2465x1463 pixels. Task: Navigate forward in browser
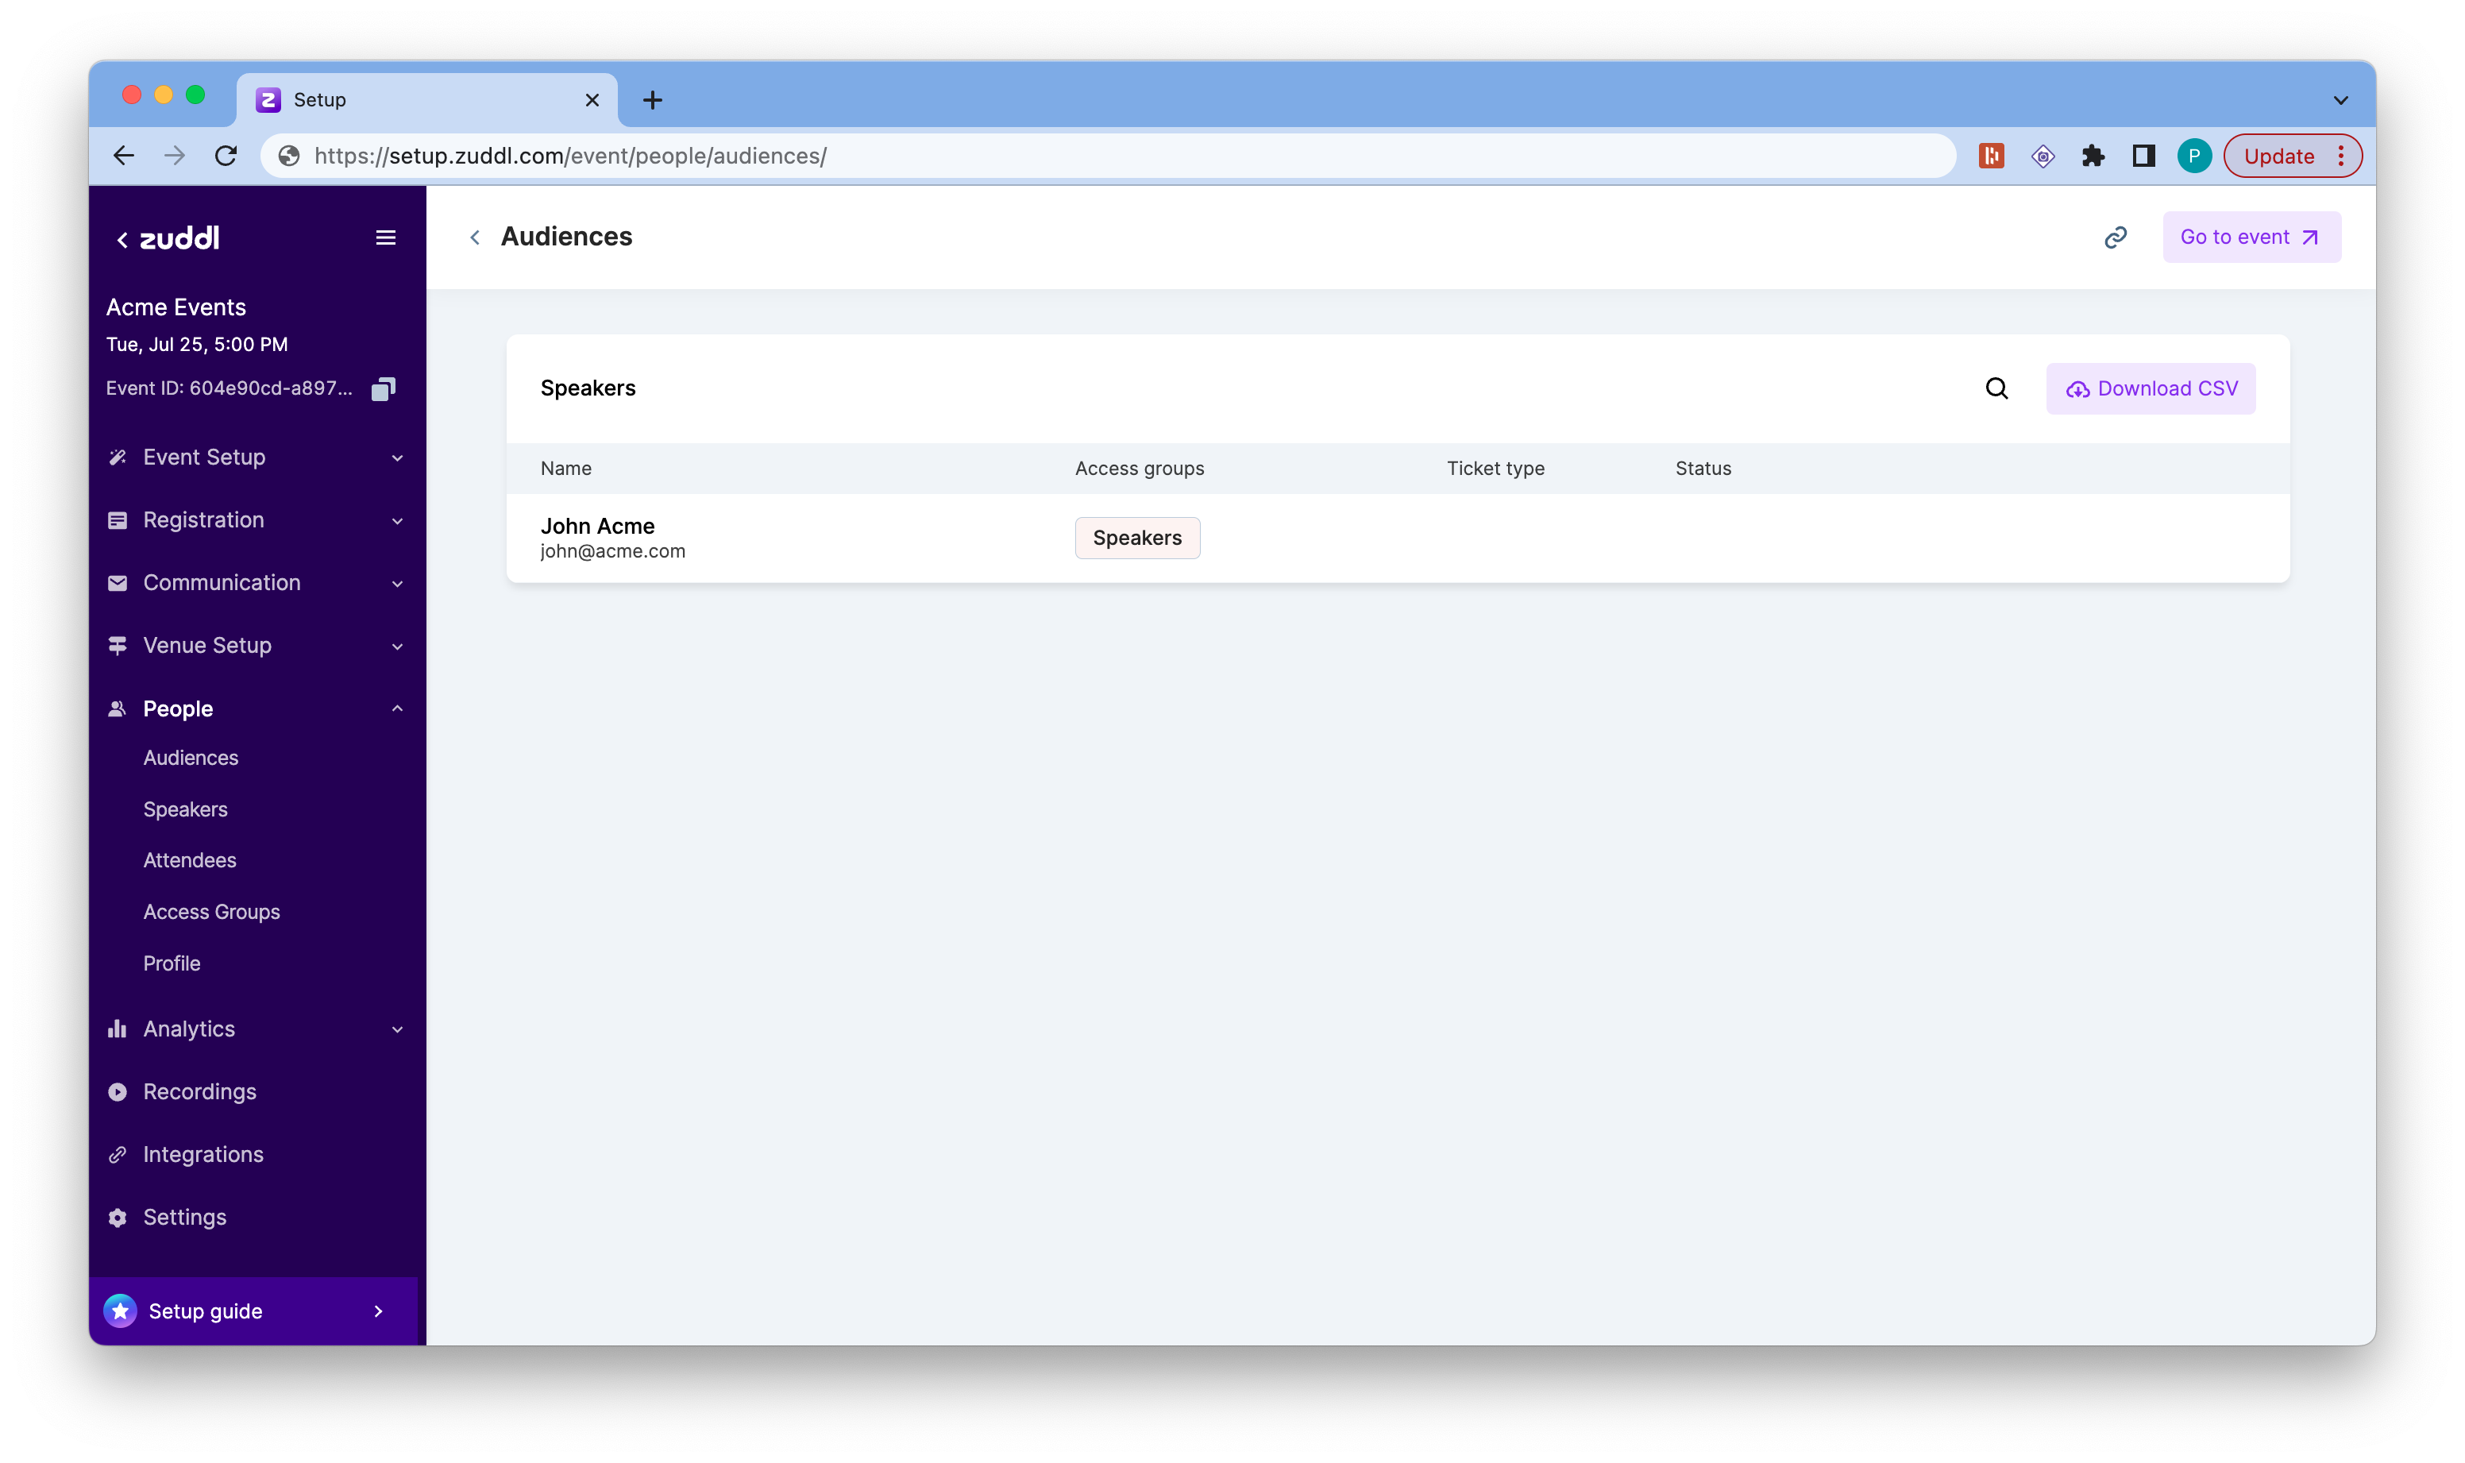[175, 156]
